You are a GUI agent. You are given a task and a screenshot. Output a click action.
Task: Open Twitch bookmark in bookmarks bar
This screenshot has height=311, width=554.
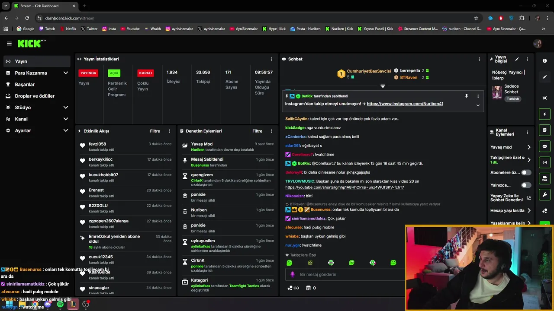[47, 29]
